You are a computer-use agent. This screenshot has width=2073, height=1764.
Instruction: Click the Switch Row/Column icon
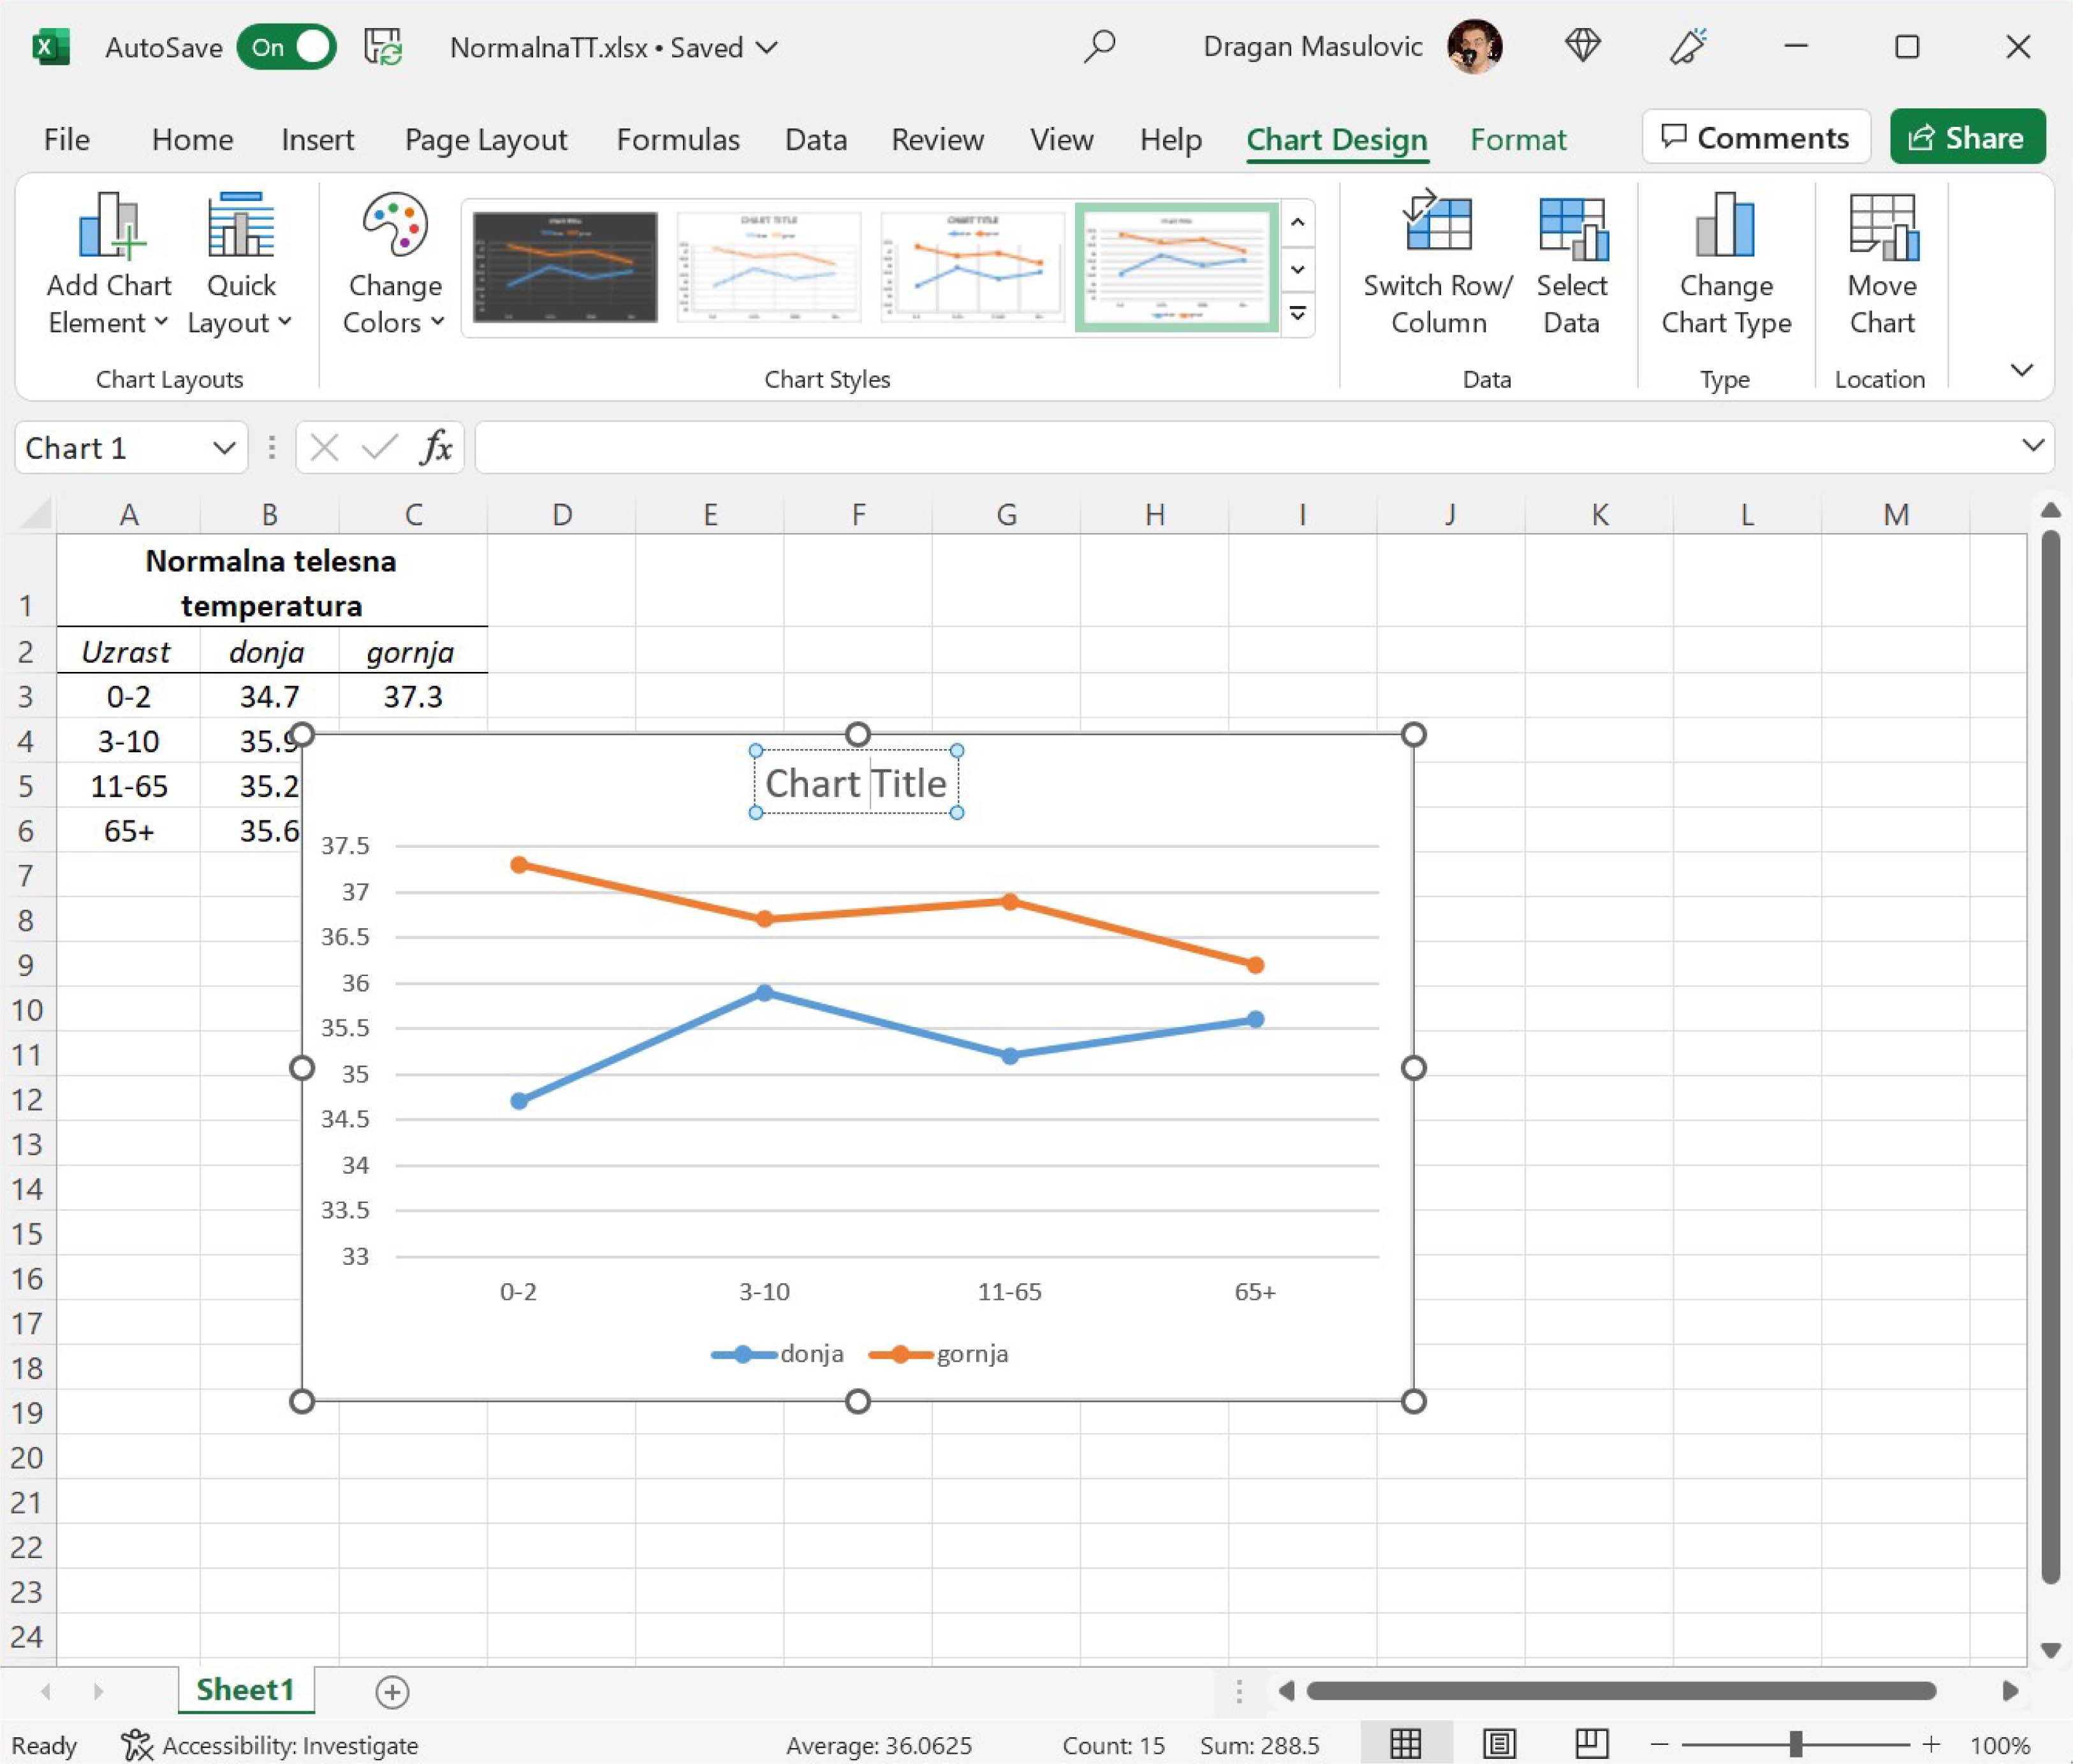pyautogui.click(x=1437, y=224)
